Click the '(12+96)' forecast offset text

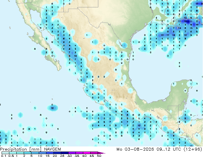193,149
